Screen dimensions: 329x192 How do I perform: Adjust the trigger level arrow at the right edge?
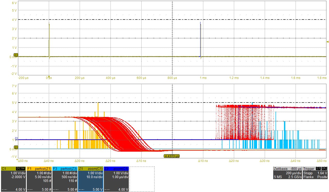327,41
